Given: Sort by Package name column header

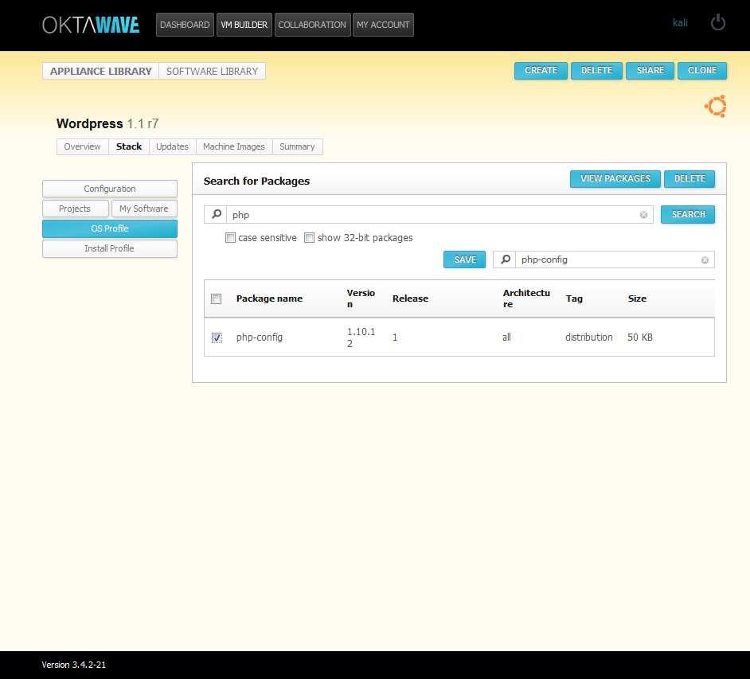Looking at the screenshot, I should (x=269, y=299).
